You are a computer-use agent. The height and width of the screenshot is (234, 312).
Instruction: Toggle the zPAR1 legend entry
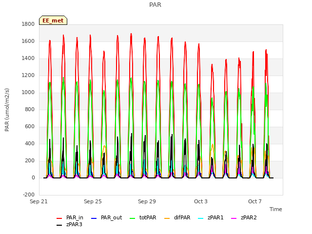click(x=211, y=218)
